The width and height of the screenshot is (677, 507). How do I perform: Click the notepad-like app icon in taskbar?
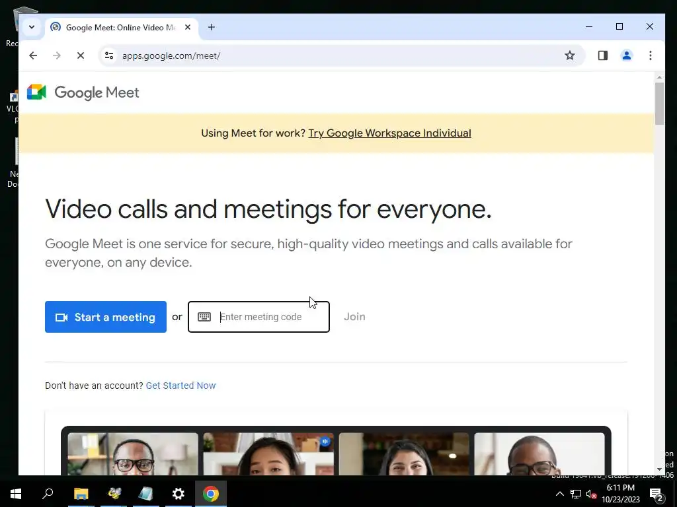click(146, 494)
